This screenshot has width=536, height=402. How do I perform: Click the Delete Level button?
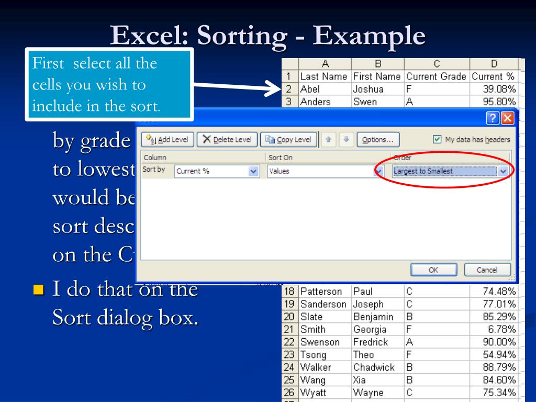coord(227,139)
